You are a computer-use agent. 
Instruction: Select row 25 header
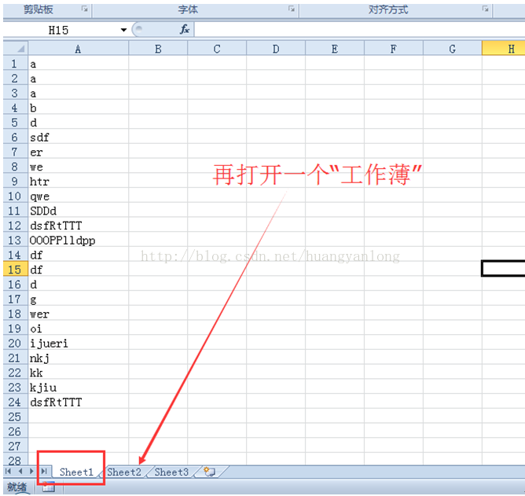(16, 417)
